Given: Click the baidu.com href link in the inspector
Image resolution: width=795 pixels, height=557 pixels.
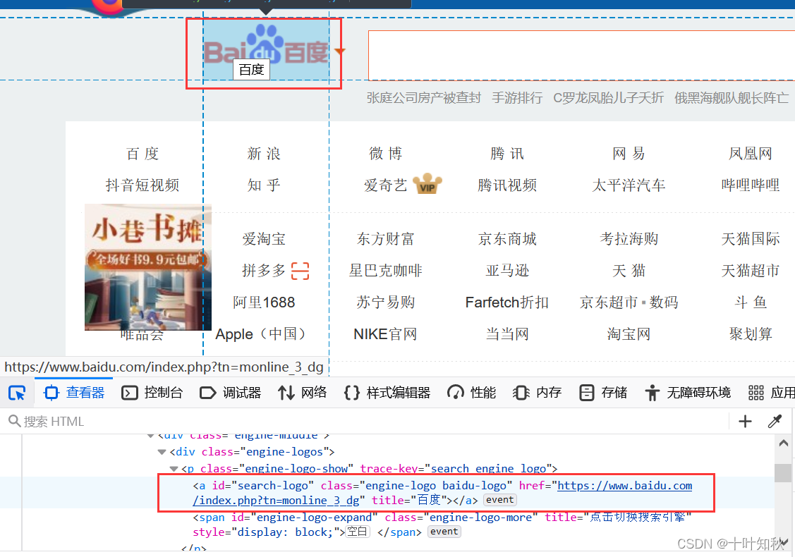Looking at the screenshot, I should pos(624,486).
